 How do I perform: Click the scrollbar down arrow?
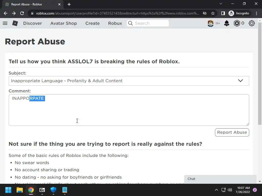point(260,181)
